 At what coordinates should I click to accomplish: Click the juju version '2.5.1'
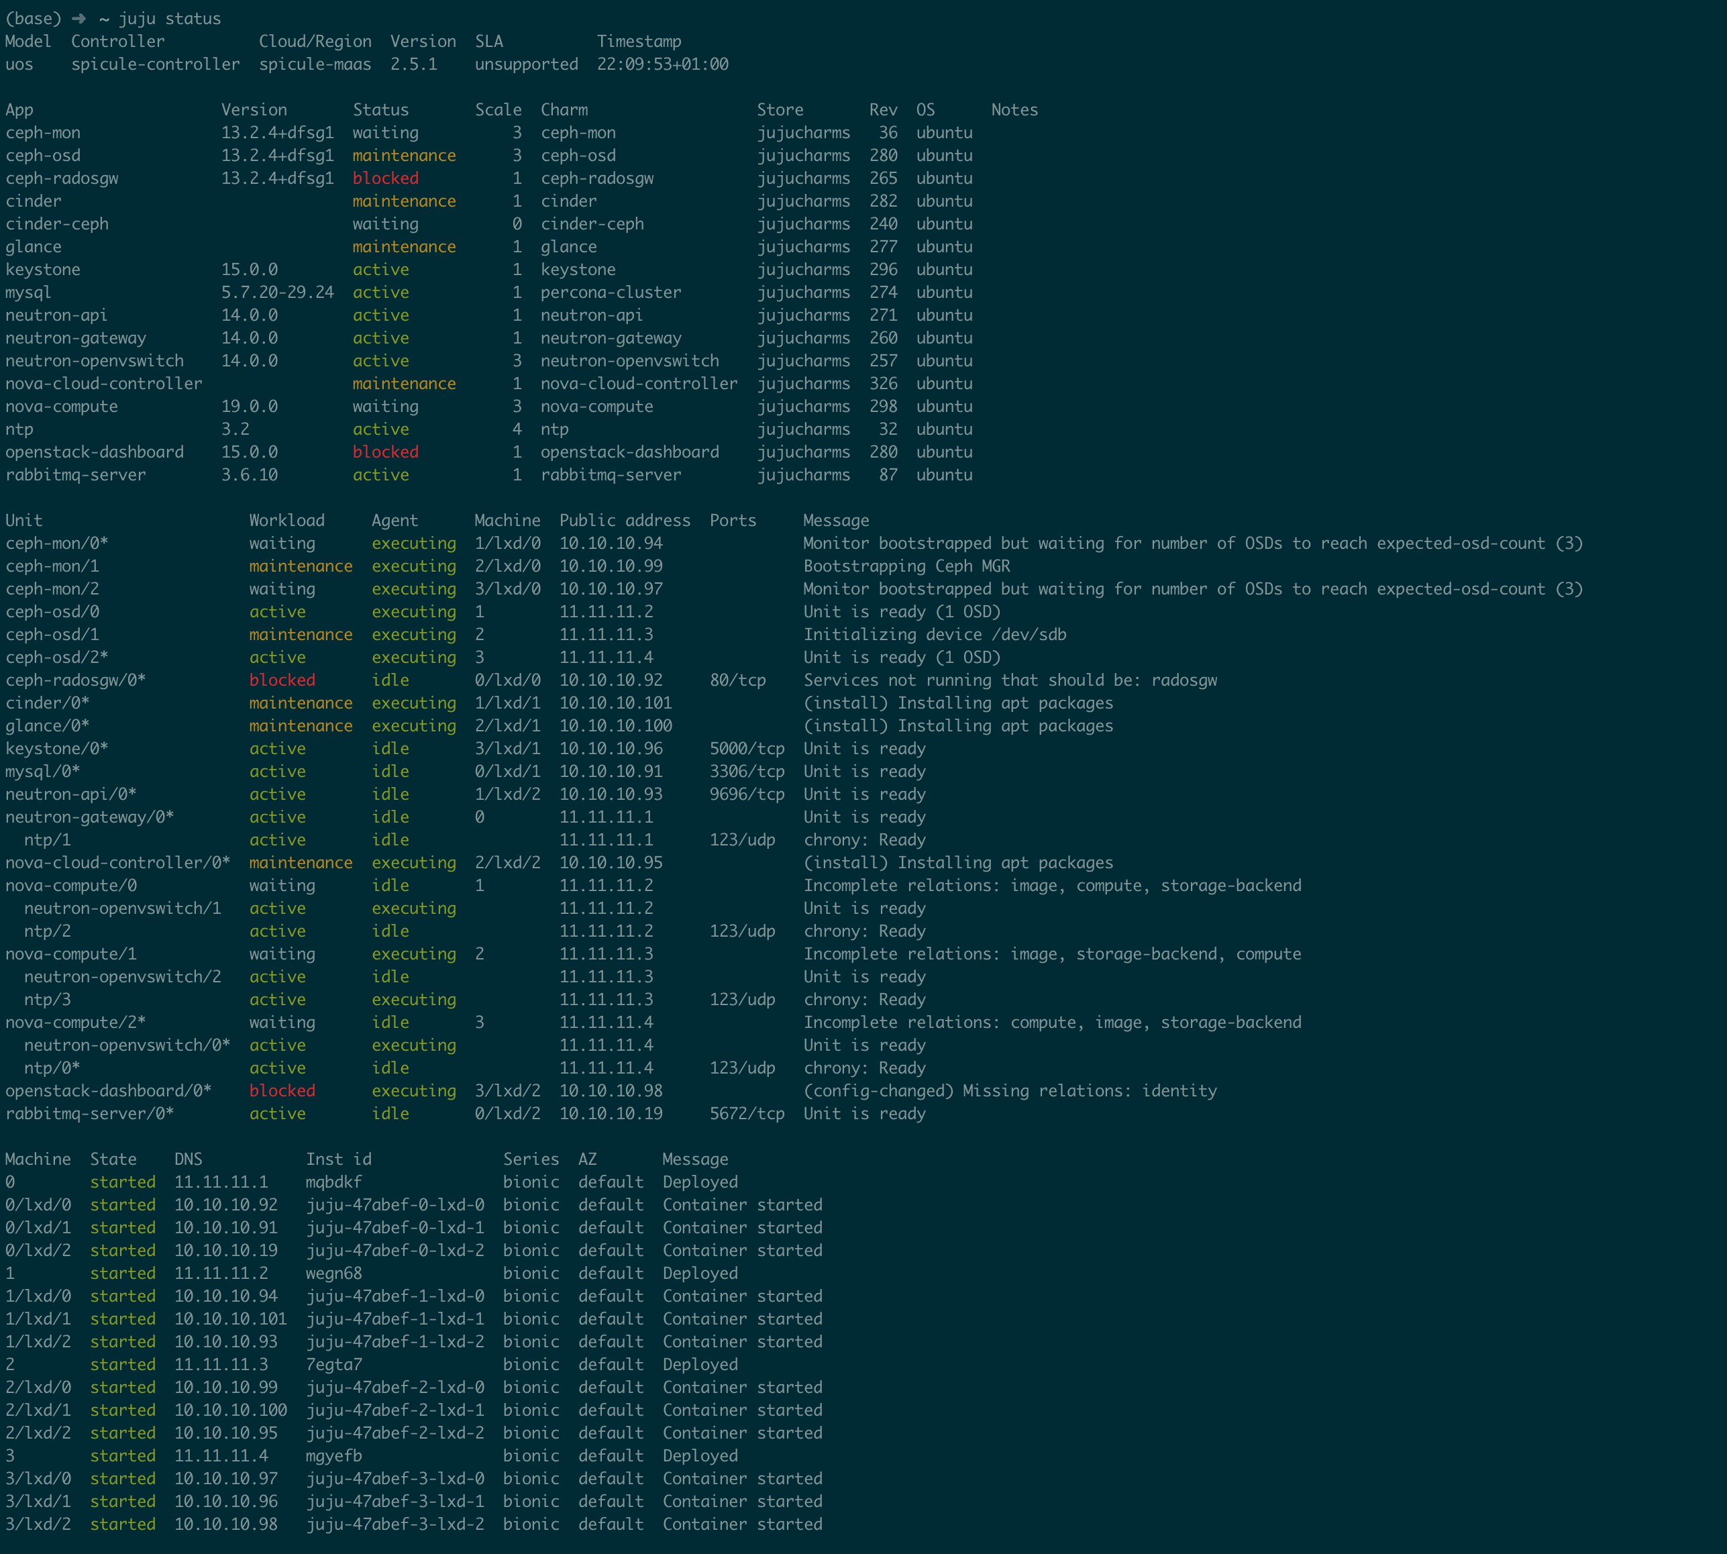pos(414,64)
